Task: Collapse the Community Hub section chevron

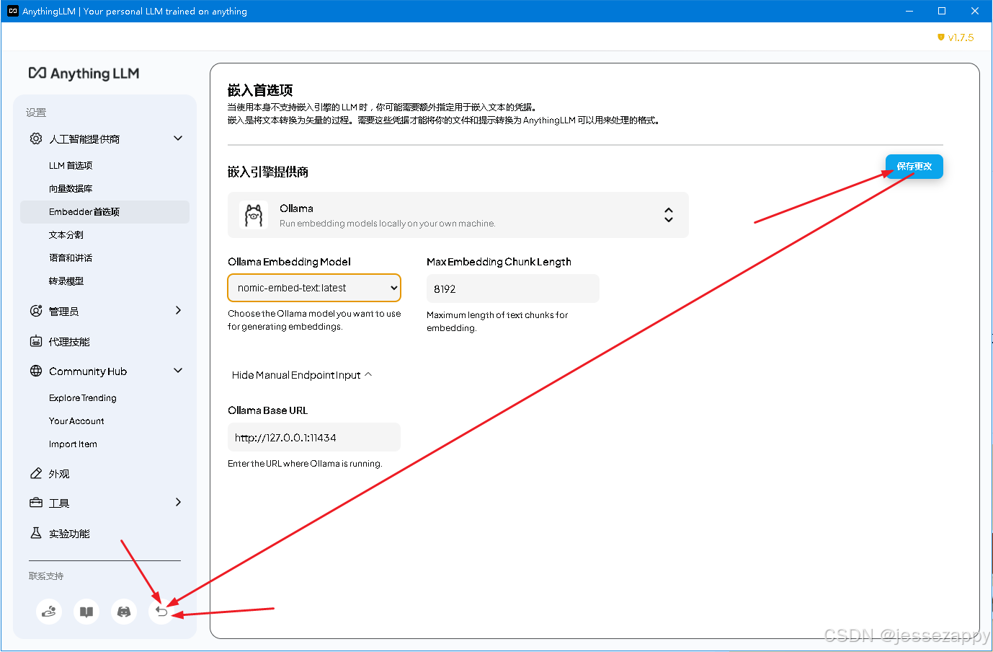Action: pos(178,371)
